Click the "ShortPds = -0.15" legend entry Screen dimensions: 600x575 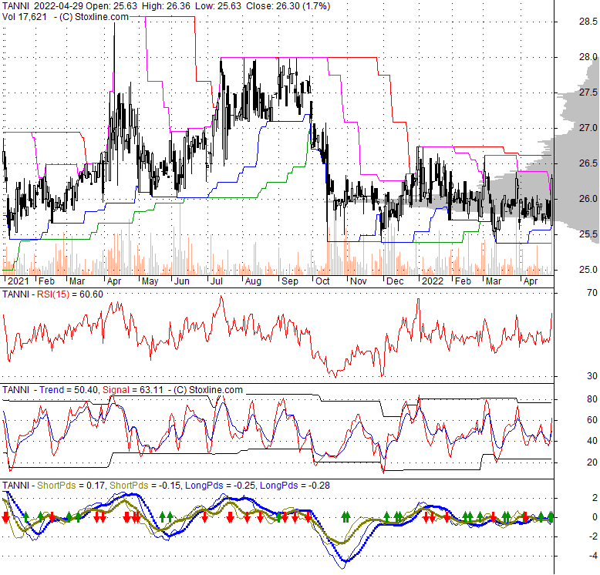pyautogui.click(x=145, y=486)
